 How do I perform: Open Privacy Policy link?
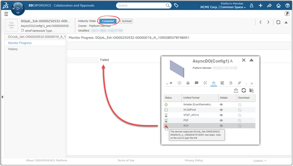coord(194,161)
